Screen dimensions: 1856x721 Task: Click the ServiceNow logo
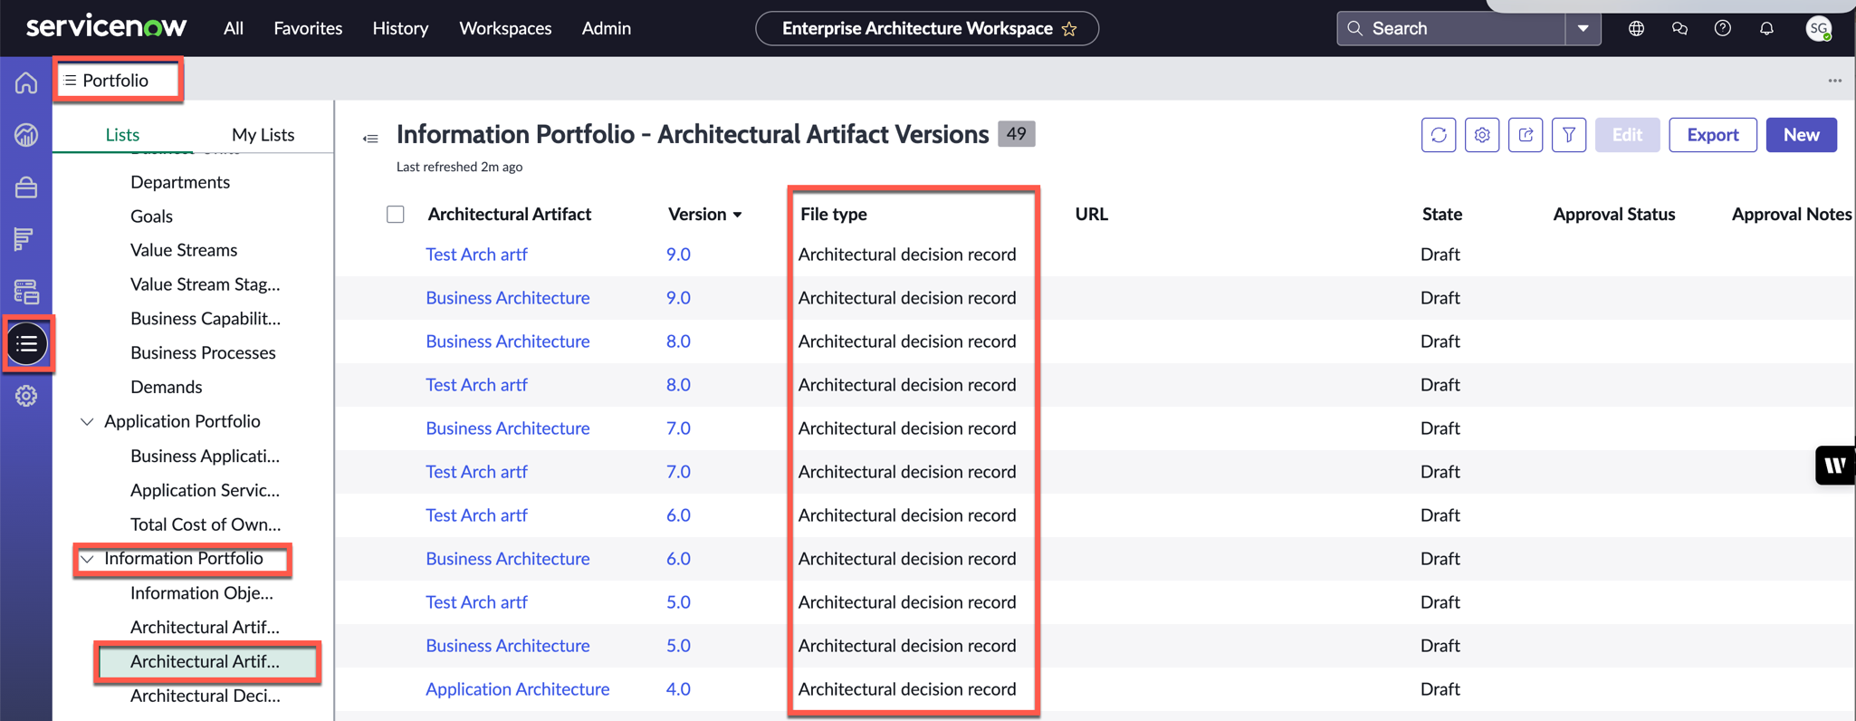pos(107,26)
